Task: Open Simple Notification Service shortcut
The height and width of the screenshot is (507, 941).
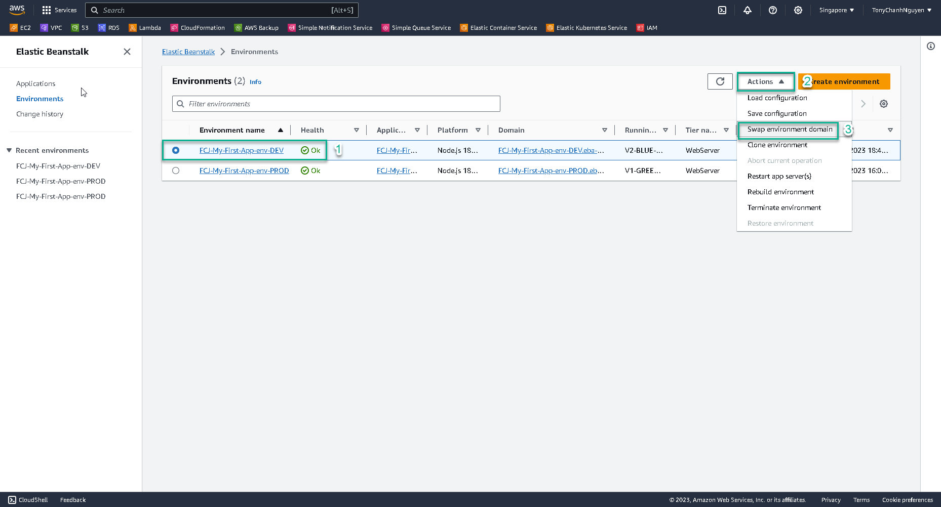Action: click(330, 28)
